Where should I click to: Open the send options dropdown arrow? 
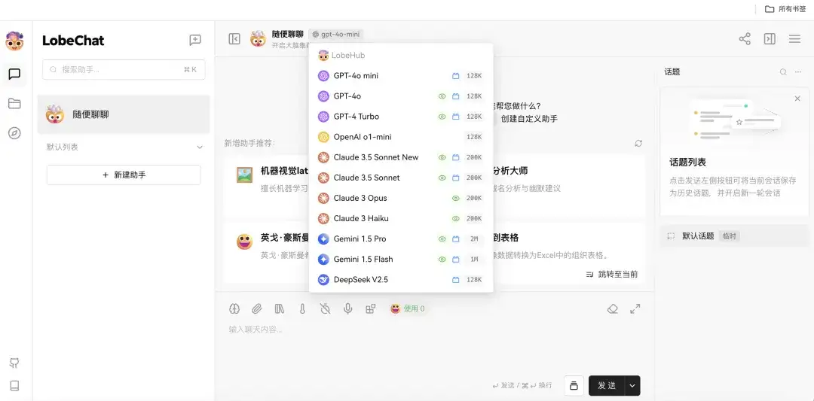(x=632, y=385)
